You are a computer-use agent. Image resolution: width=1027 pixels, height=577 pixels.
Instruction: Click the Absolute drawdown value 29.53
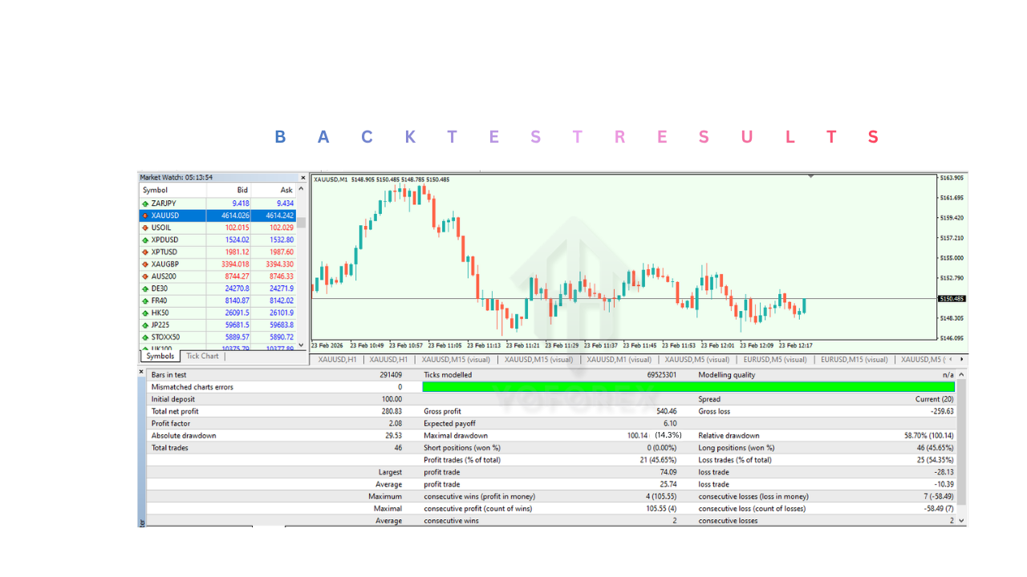tap(393, 435)
